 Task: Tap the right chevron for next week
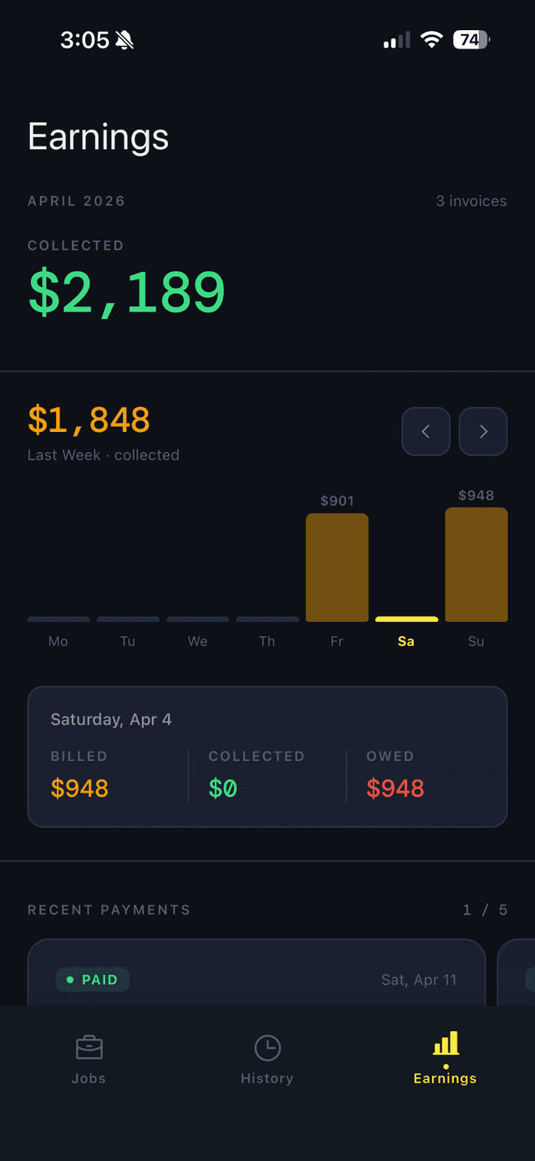pos(483,431)
